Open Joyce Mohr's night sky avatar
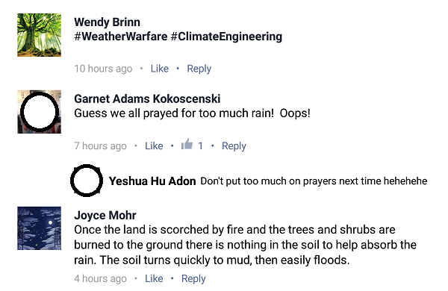Image resolution: width=448 pixels, height=291 pixels. (39, 228)
